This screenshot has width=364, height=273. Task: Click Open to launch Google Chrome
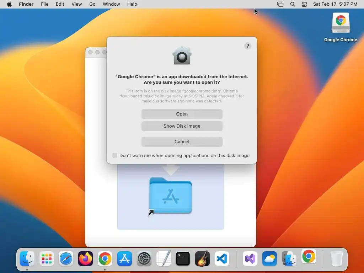pyautogui.click(x=182, y=114)
